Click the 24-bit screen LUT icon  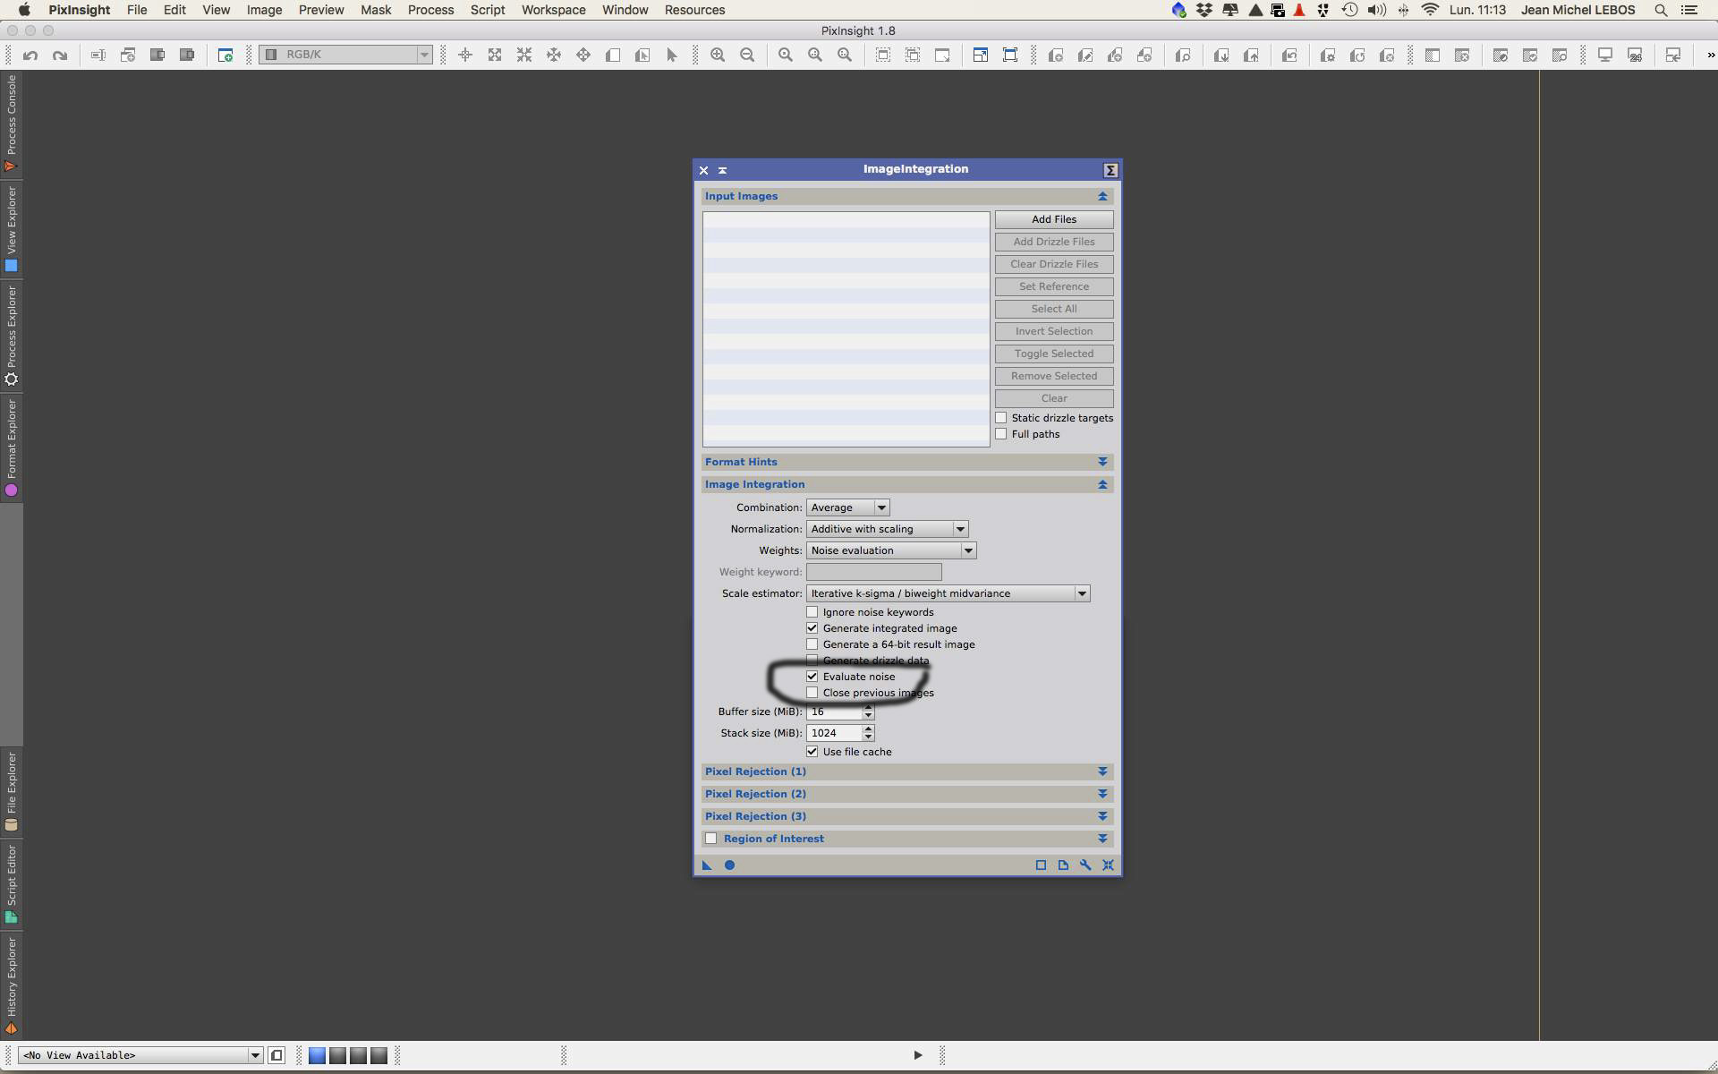click(x=1635, y=55)
